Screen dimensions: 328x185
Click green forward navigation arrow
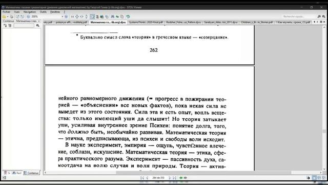click(x=186, y=178)
